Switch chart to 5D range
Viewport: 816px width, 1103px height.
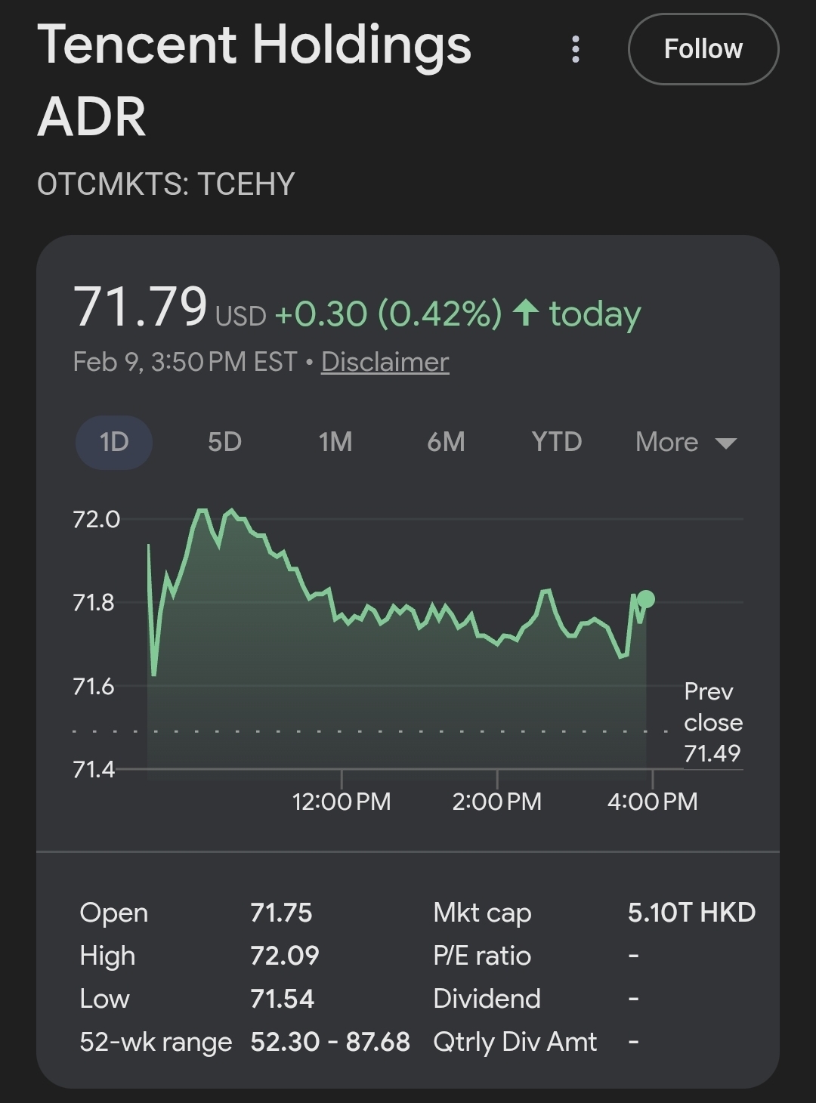click(x=224, y=442)
